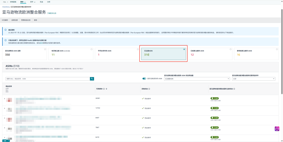
Task: Click the 12742 inventory value
Action: (x=98, y=108)
